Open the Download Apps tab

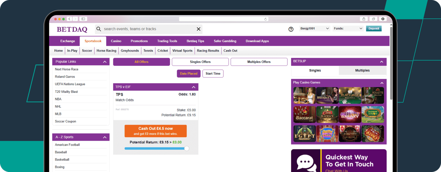pyautogui.click(x=257, y=41)
